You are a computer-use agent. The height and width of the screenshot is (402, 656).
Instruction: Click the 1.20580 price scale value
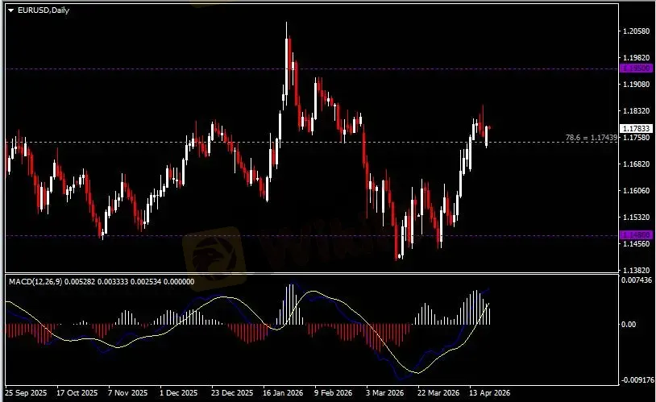pyautogui.click(x=636, y=31)
